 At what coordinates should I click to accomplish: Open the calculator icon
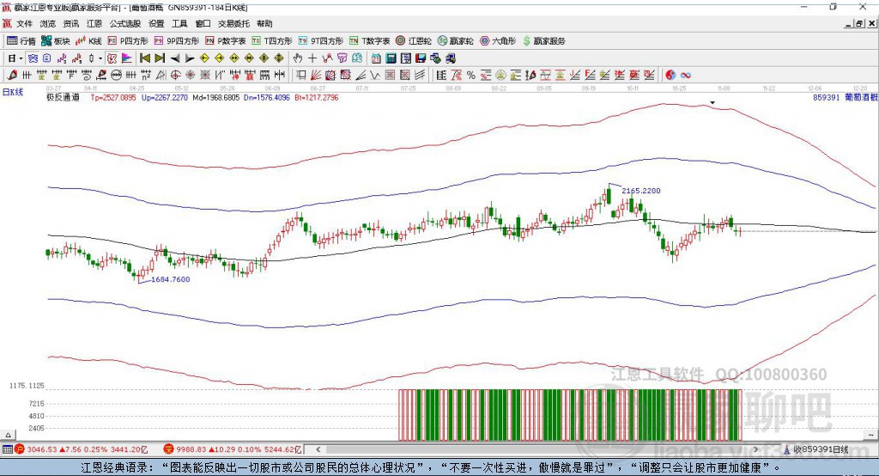391,58
